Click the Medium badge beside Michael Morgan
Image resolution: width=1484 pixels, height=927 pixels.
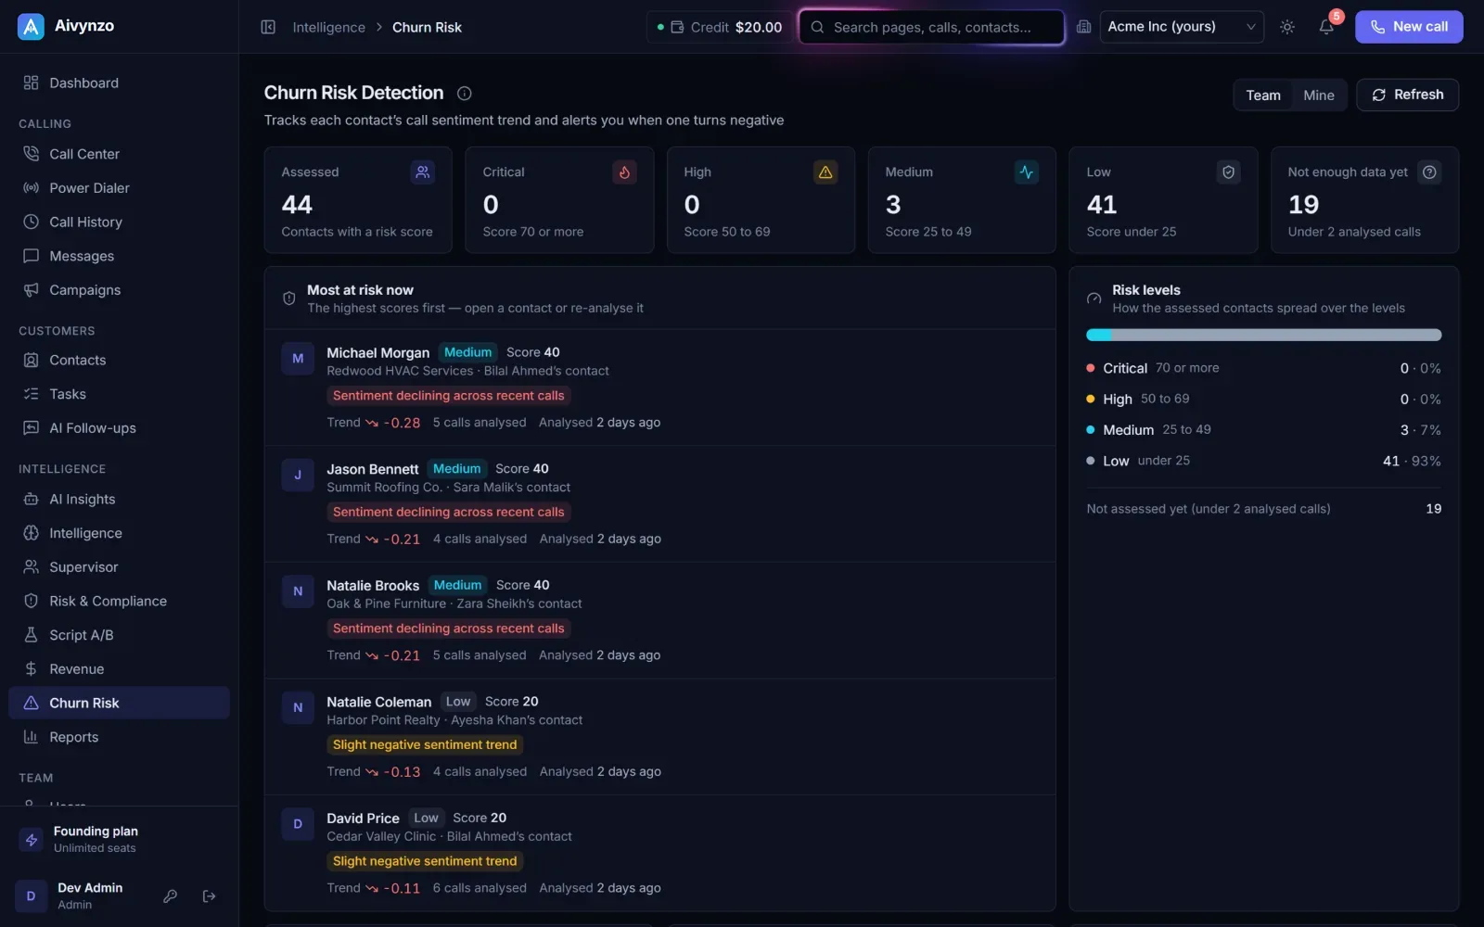click(467, 352)
